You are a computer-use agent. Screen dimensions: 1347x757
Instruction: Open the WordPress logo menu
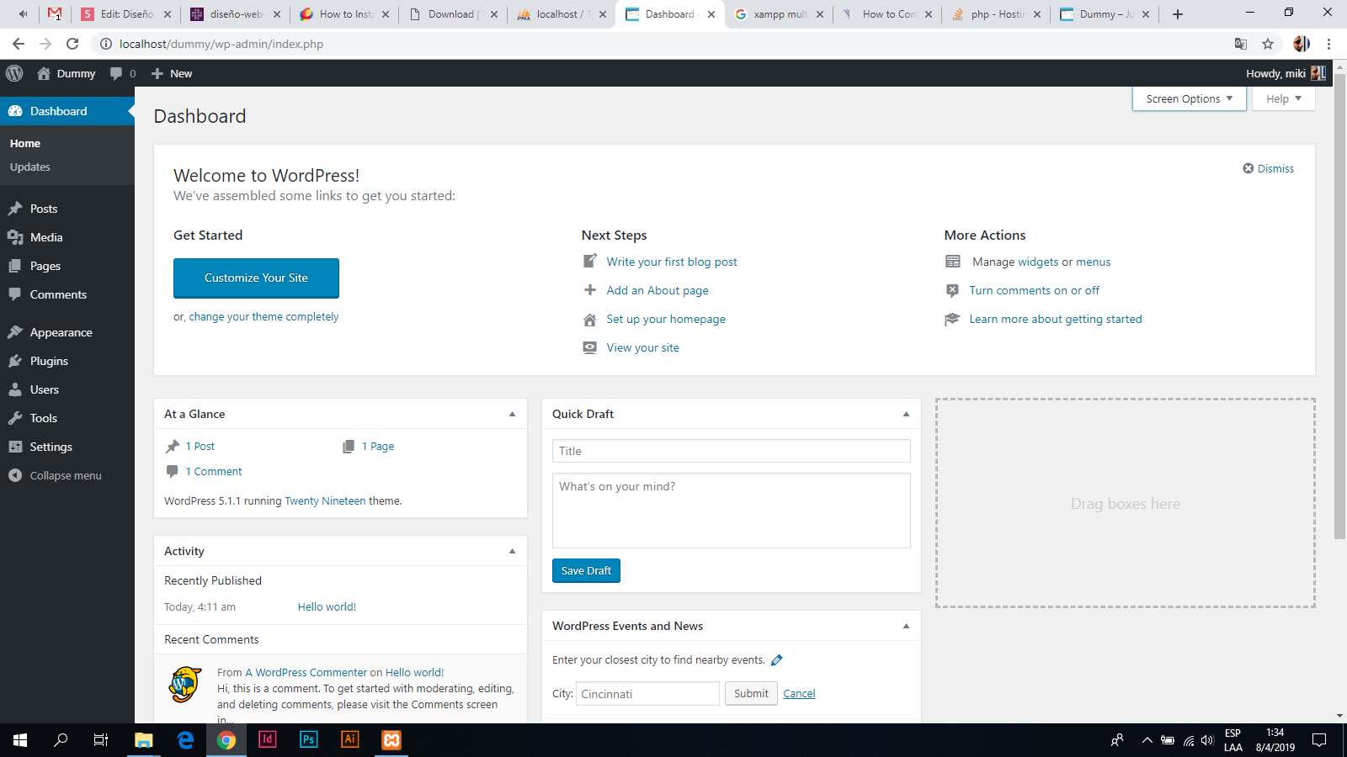14,73
